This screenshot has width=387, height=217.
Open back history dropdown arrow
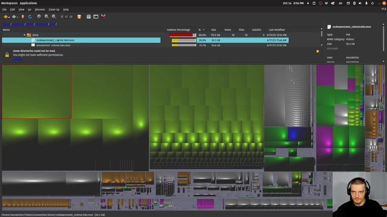pyautogui.click(x=9, y=17)
